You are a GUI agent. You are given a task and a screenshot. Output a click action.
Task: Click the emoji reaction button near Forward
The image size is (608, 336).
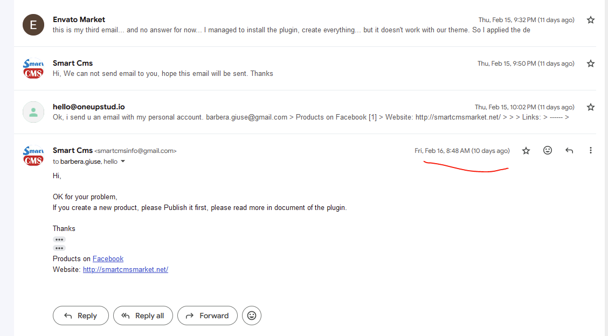(252, 316)
